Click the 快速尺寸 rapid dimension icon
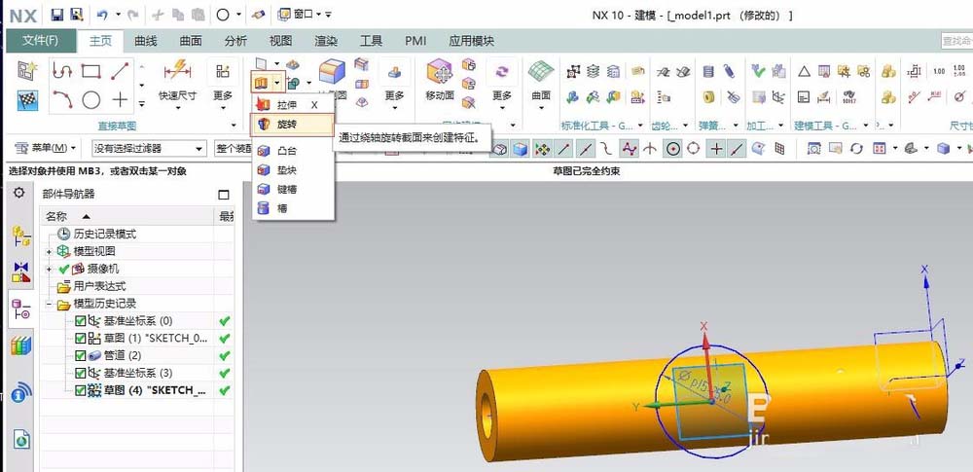973x472 pixels. point(177,71)
